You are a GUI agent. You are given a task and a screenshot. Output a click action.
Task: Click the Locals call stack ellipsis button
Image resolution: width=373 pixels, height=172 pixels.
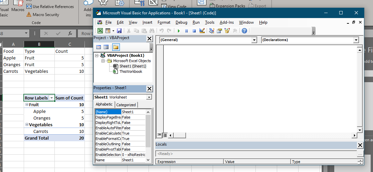[360, 154]
